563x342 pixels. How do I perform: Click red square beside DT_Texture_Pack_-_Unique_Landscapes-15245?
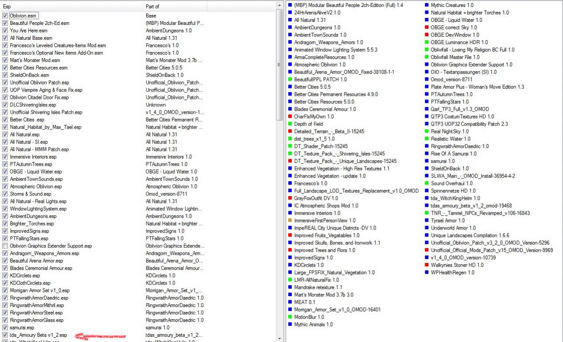coord(290,161)
